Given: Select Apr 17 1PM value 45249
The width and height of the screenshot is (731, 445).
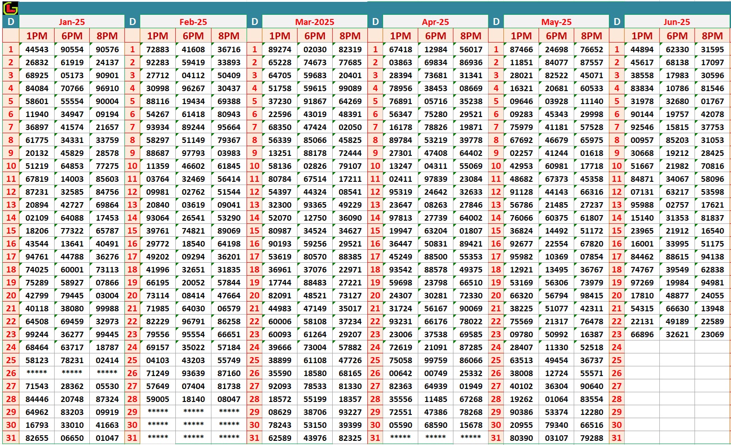Looking at the screenshot, I should point(401,256).
